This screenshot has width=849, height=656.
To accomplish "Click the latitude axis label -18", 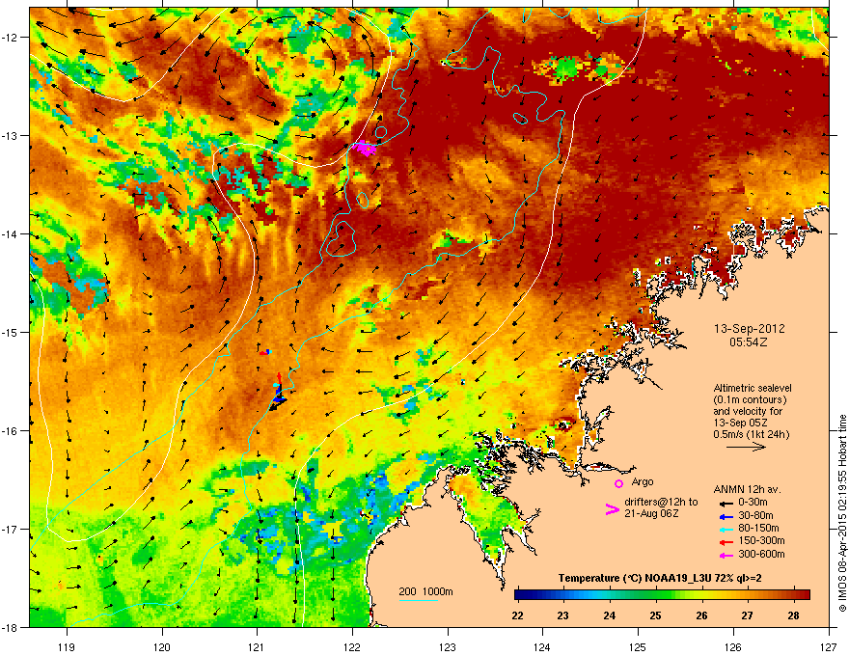I will (11, 627).
